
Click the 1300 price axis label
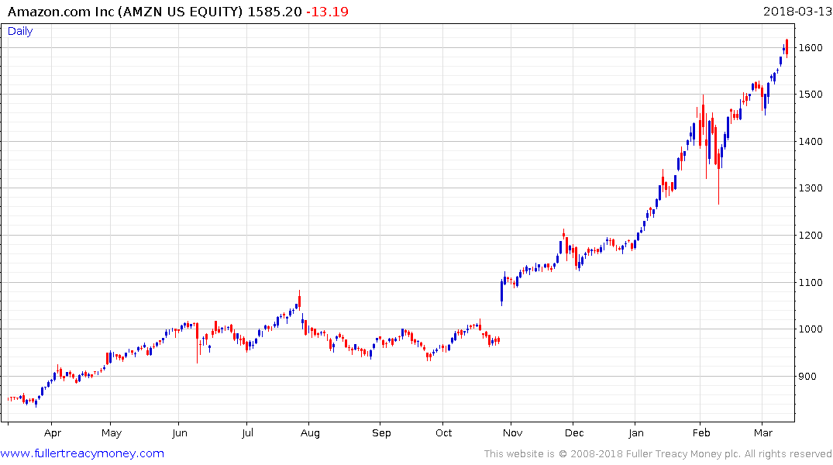(x=811, y=188)
